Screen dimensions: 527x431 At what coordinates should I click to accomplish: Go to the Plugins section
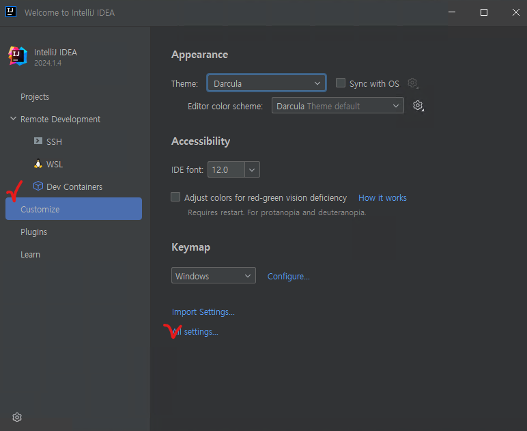point(33,232)
